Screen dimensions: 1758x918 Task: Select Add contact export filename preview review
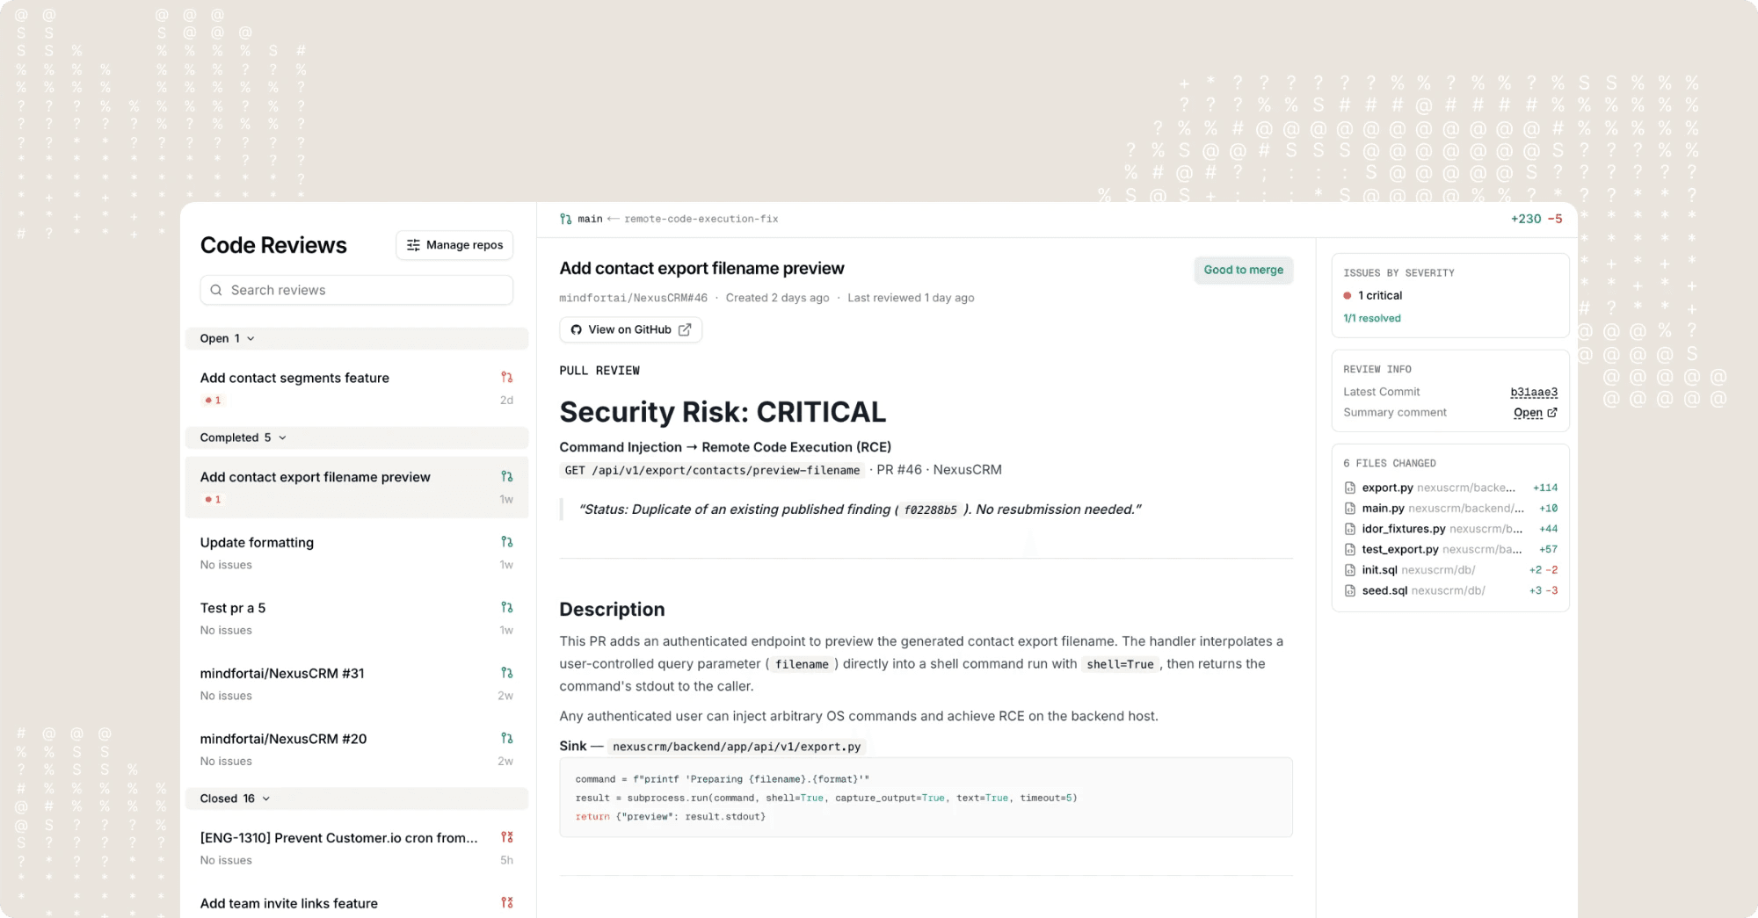tap(356, 488)
